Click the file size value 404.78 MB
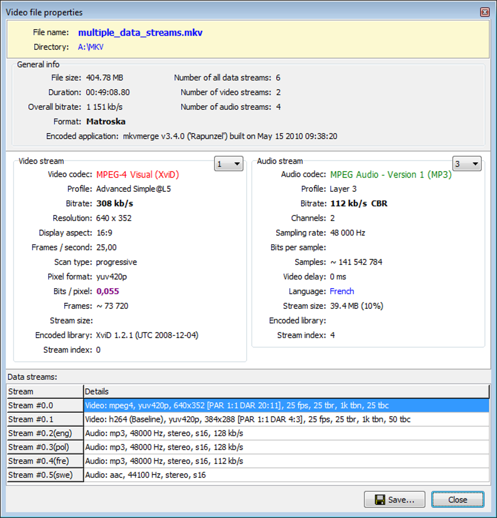The height and width of the screenshot is (518, 497). tap(105, 78)
